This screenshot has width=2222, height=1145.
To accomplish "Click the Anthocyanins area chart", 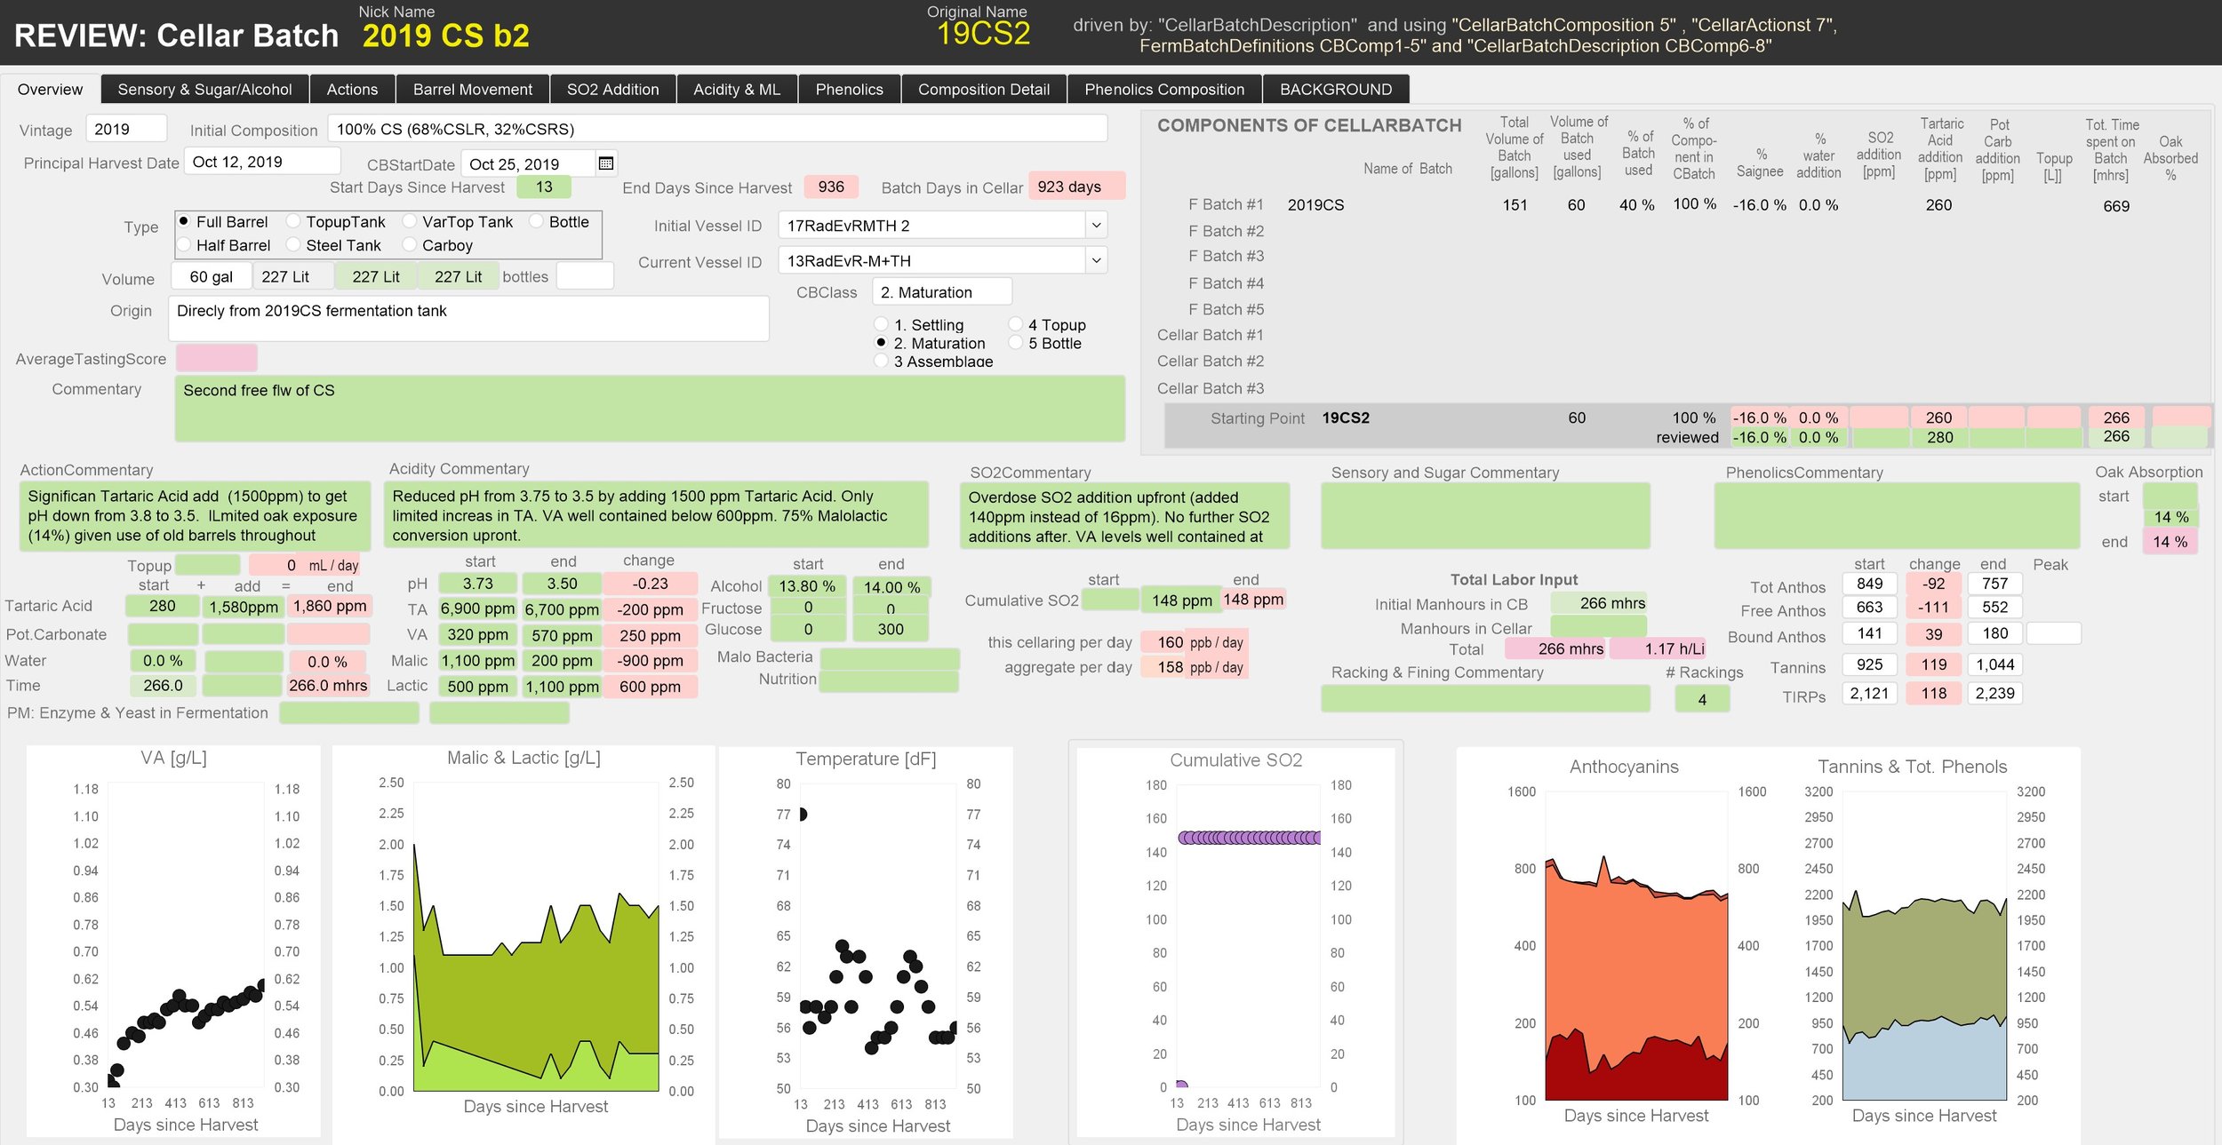I will [1636, 945].
